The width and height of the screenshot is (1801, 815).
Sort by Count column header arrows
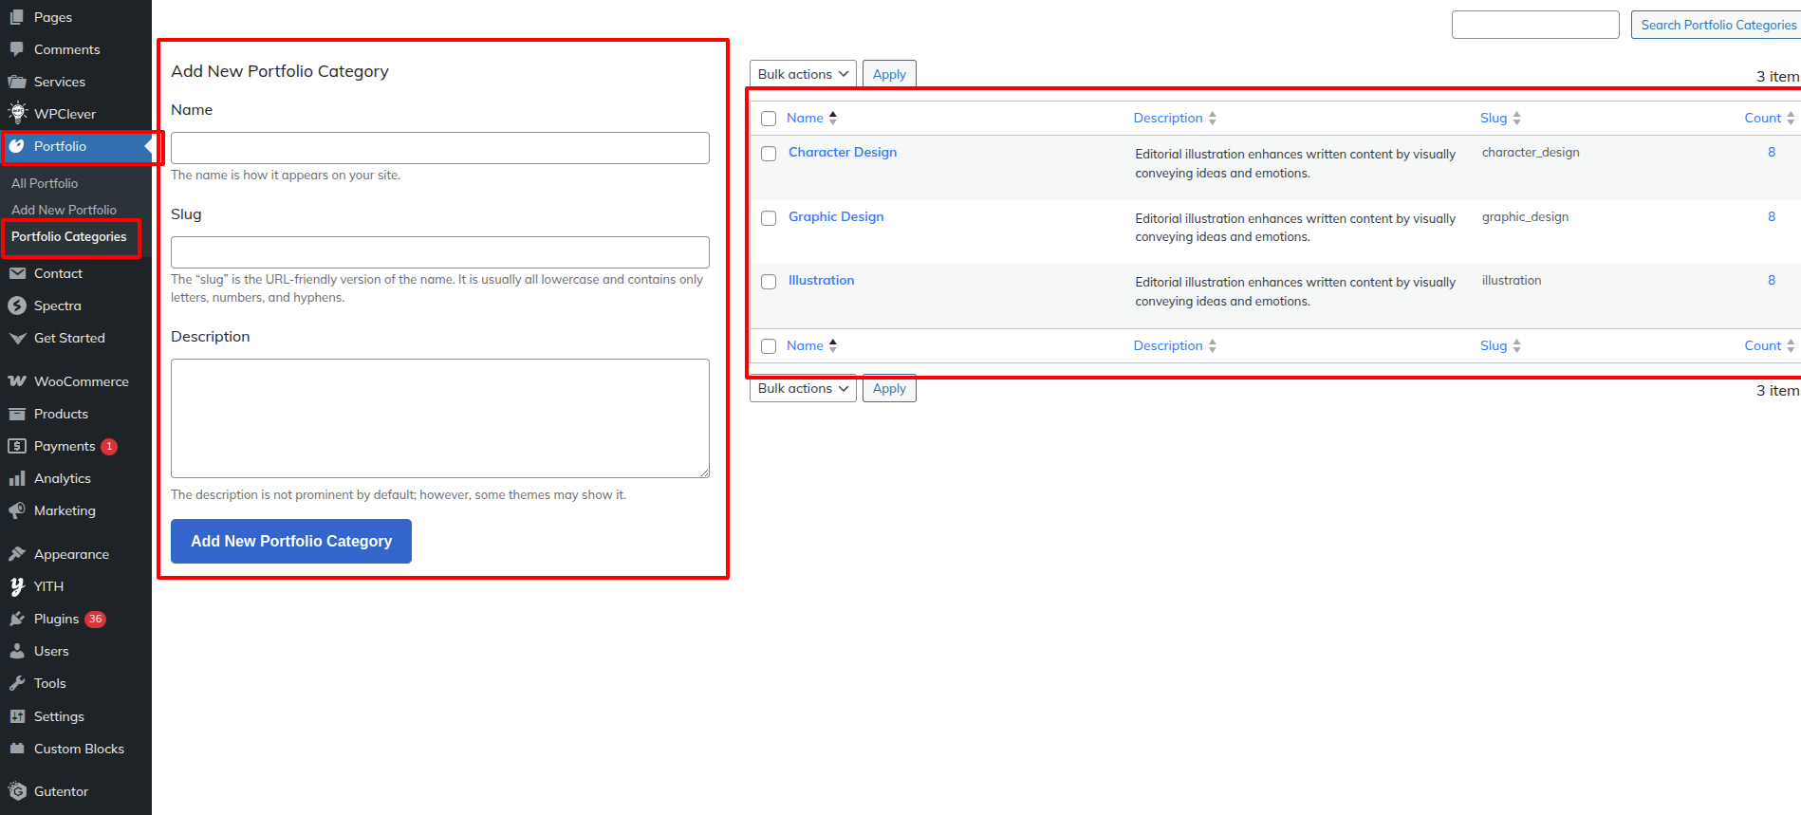(x=1790, y=118)
